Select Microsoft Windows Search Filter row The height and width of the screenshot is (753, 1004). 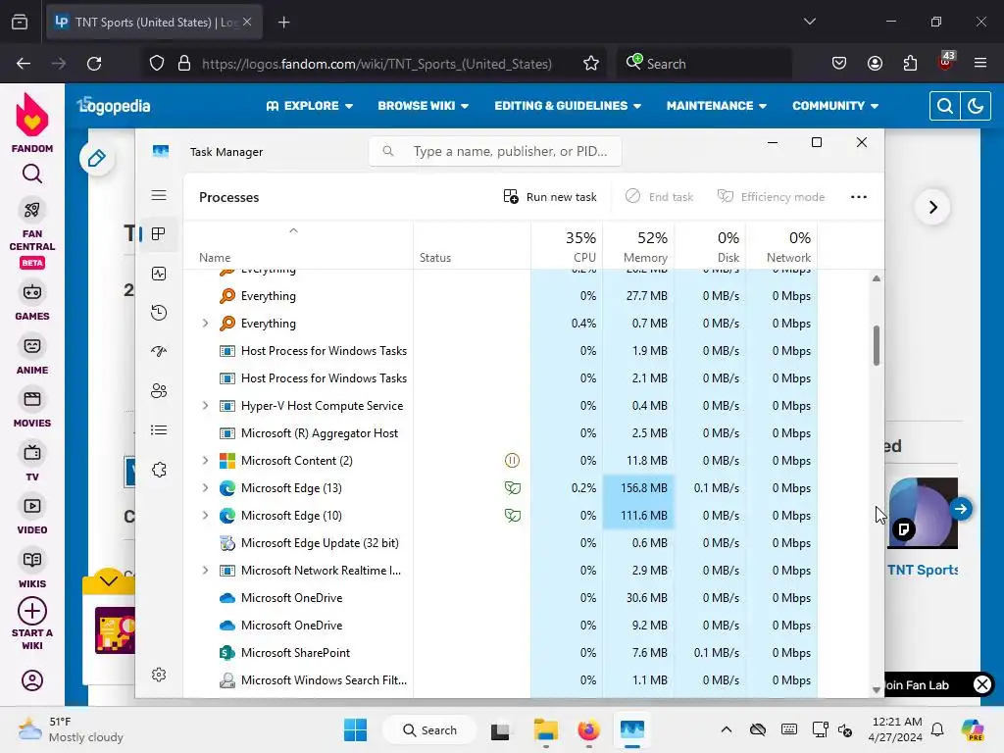500,680
